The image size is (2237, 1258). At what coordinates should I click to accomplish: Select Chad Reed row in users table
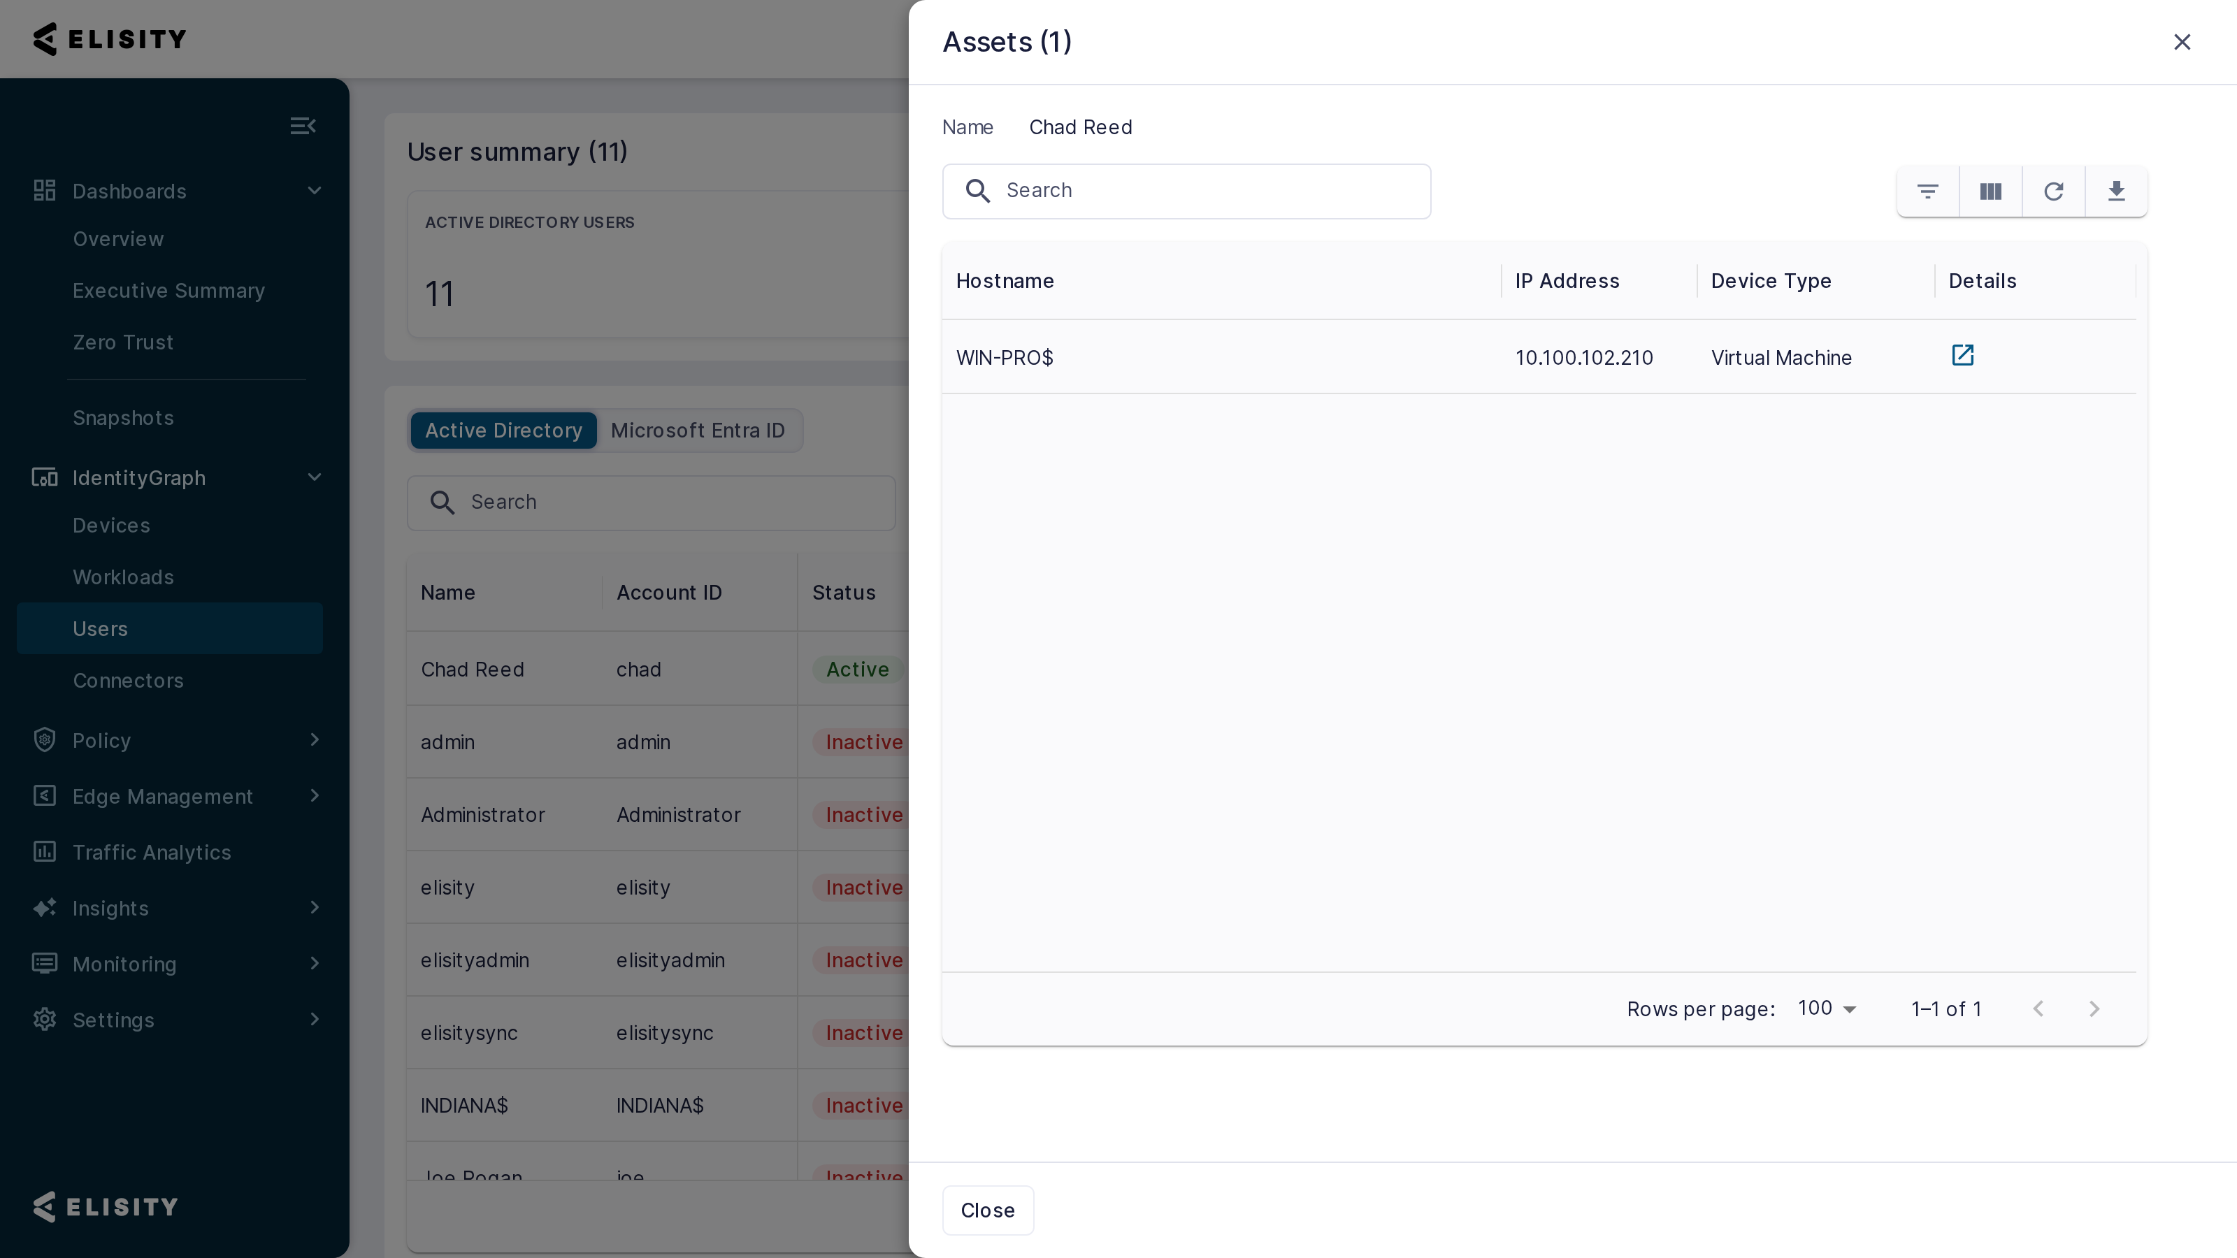pyautogui.click(x=657, y=669)
